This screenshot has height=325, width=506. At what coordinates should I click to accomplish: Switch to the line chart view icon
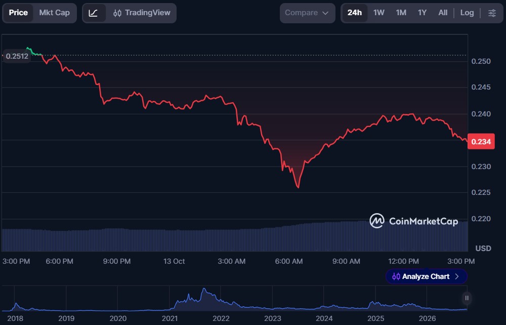pyautogui.click(x=94, y=13)
